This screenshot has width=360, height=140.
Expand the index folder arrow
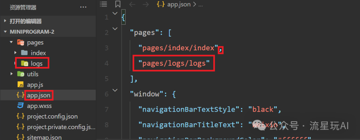pos(16,53)
